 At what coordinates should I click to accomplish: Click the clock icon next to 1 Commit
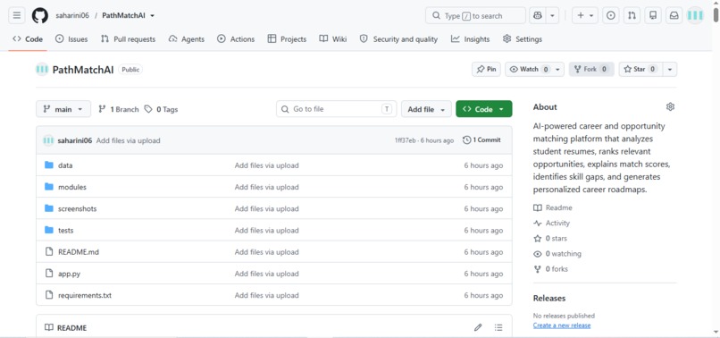point(467,139)
